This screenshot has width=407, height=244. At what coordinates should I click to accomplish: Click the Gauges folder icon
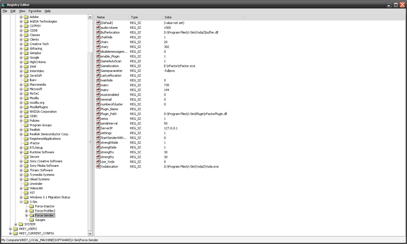click(x=31, y=220)
